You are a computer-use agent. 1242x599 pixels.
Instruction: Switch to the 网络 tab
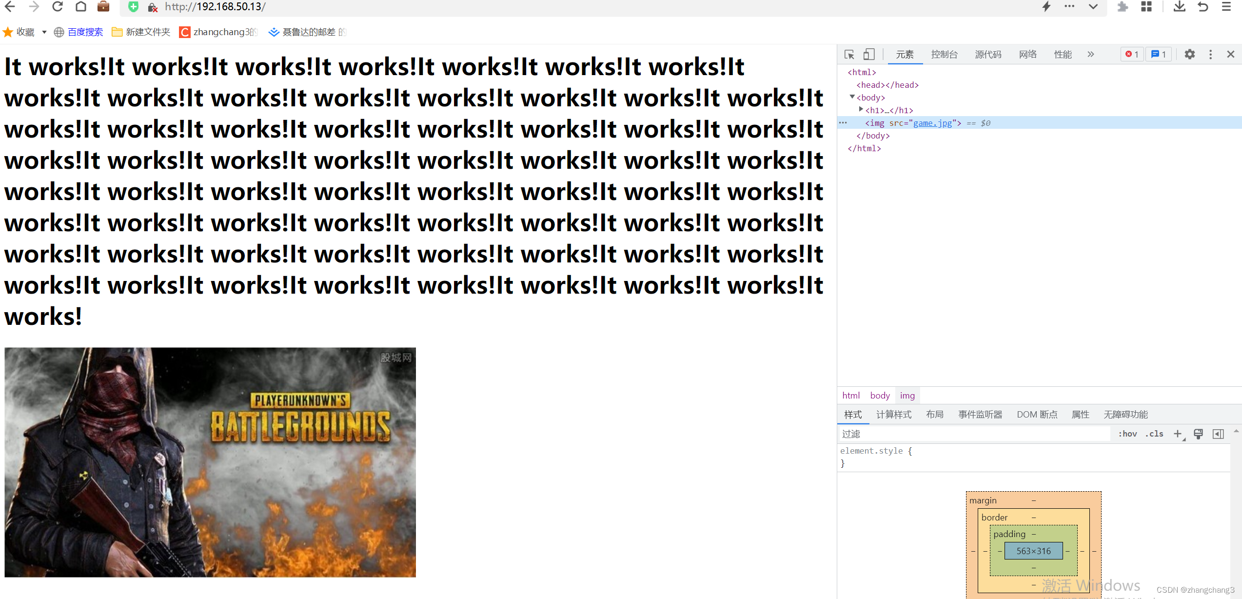1028,55
